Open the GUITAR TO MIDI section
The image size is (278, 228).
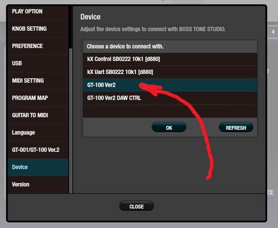pos(38,115)
